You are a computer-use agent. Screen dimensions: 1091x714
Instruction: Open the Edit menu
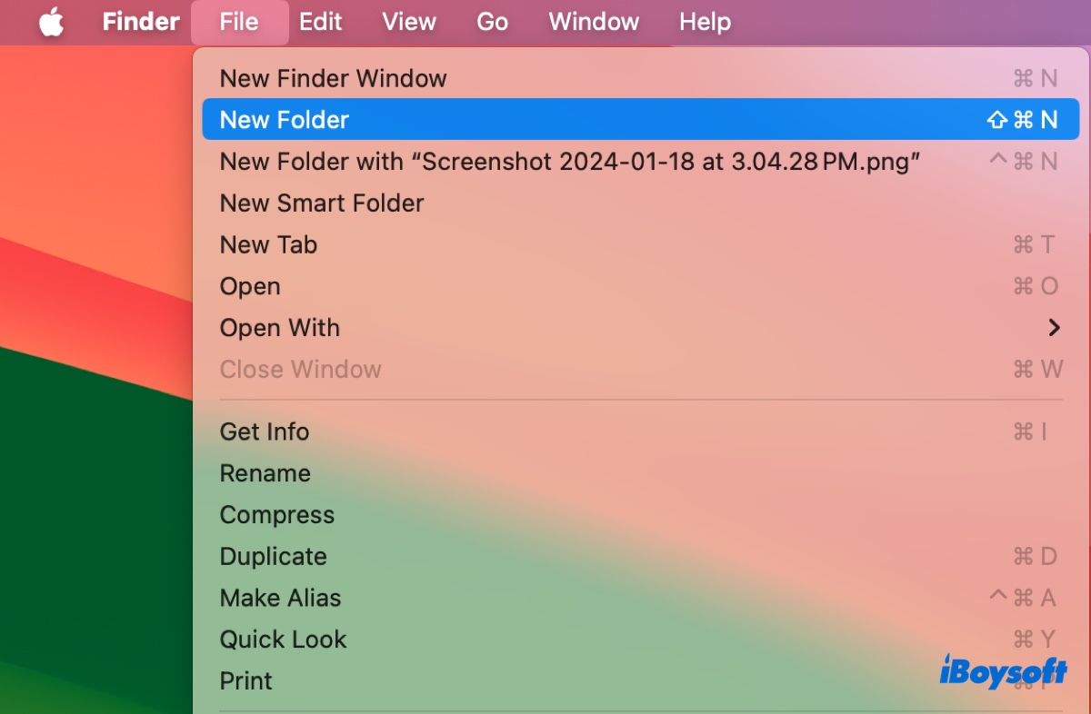click(321, 22)
